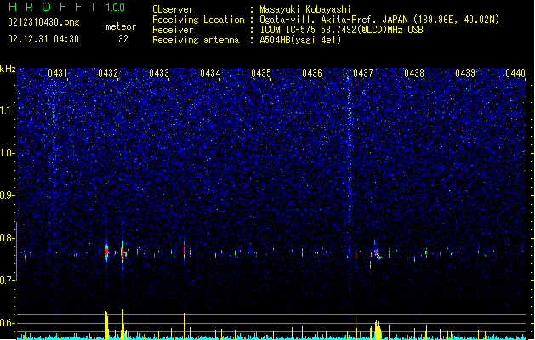Click the tallest yellow power bar at 0432

122,325
